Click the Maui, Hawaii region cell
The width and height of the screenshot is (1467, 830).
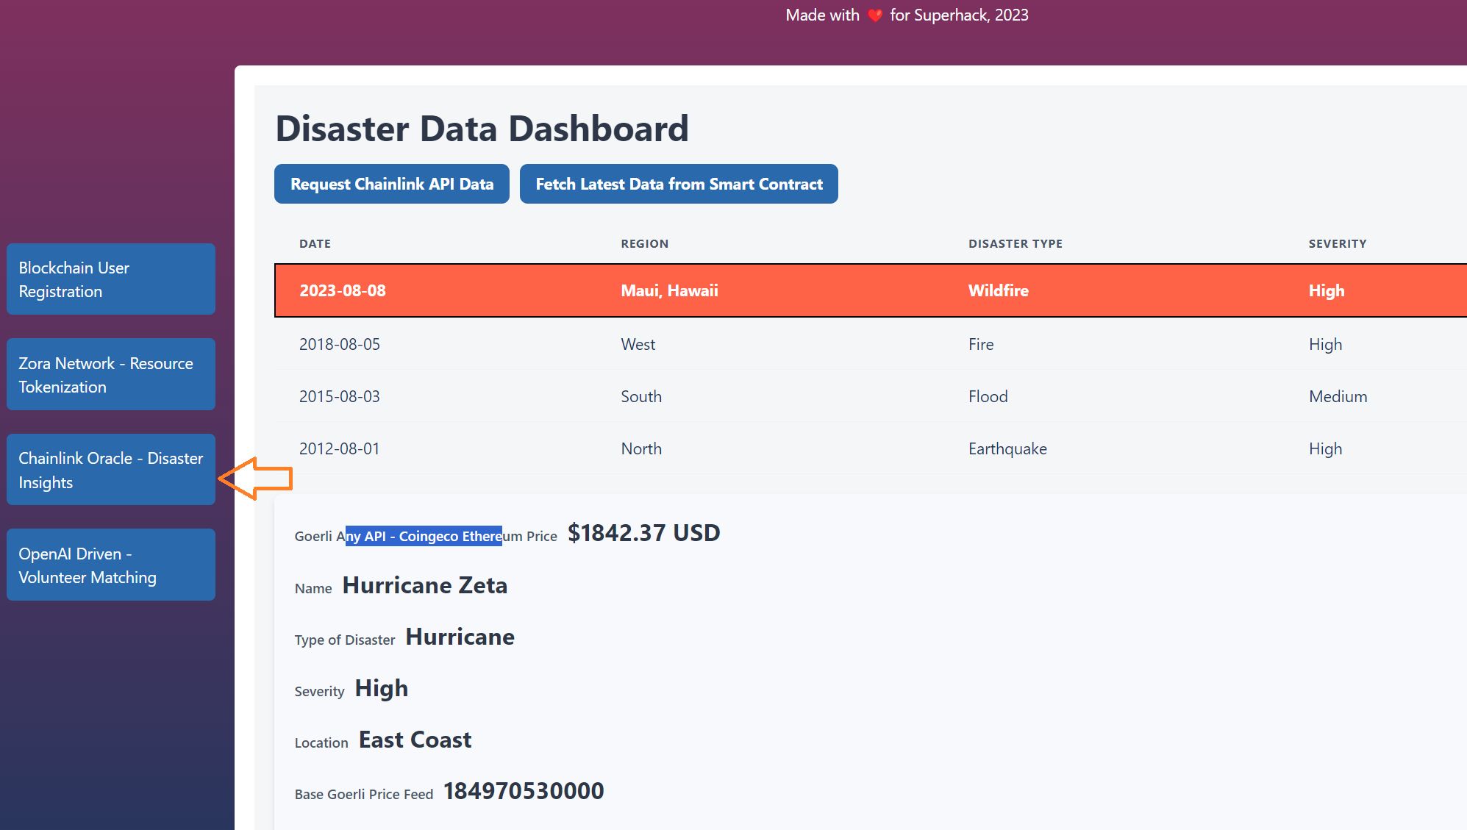click(669, 290)
